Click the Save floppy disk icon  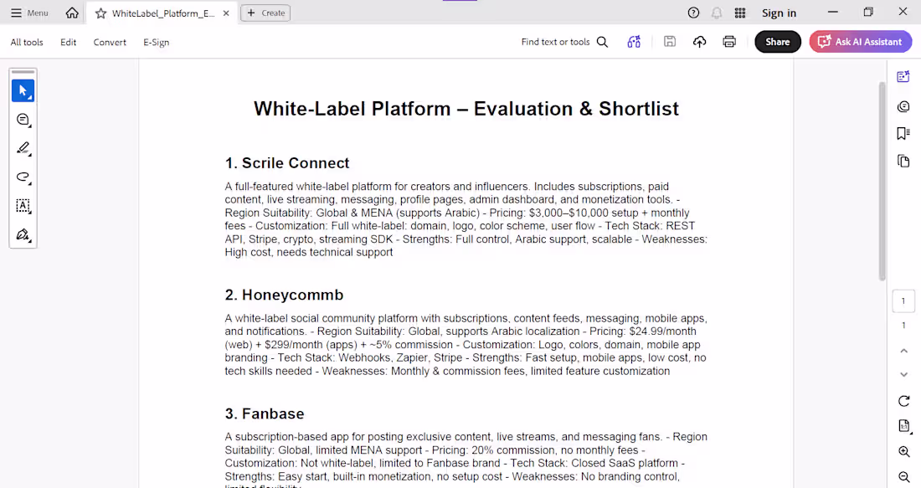click(670, 42)
